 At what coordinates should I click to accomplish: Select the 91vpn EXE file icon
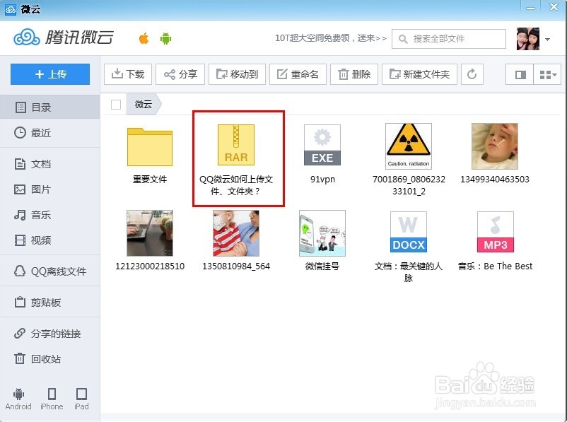click(322, 145)
